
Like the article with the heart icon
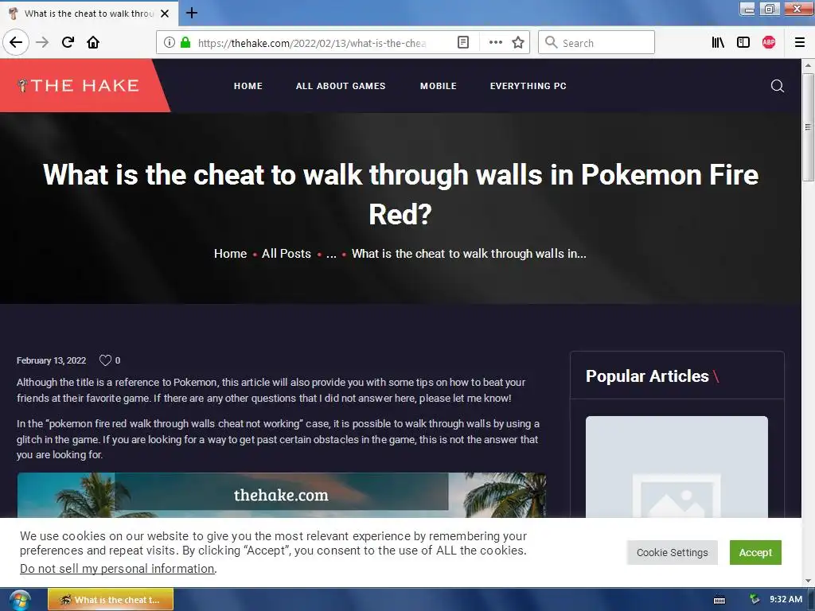point(106,360)
